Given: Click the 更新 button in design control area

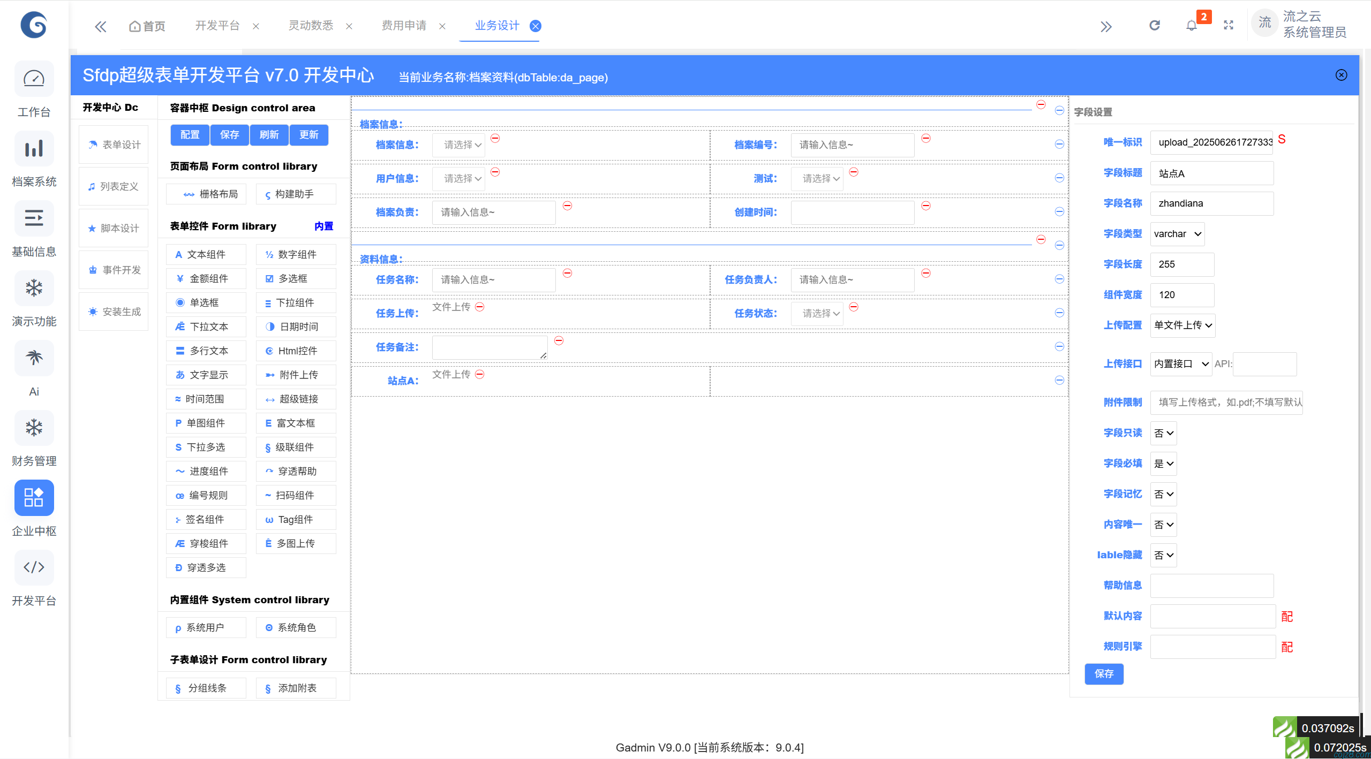Looking at the screenshot, I should tap(308, 135).
